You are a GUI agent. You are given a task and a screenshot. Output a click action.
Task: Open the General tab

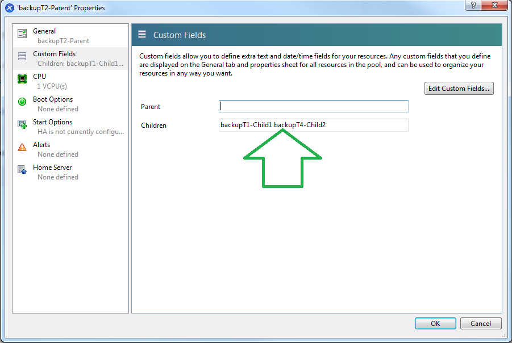coord(70,36)
